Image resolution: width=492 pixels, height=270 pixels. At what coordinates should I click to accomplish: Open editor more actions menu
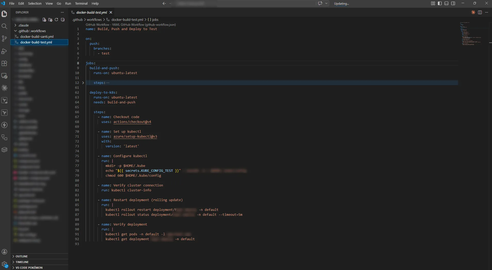coord(487,12)
